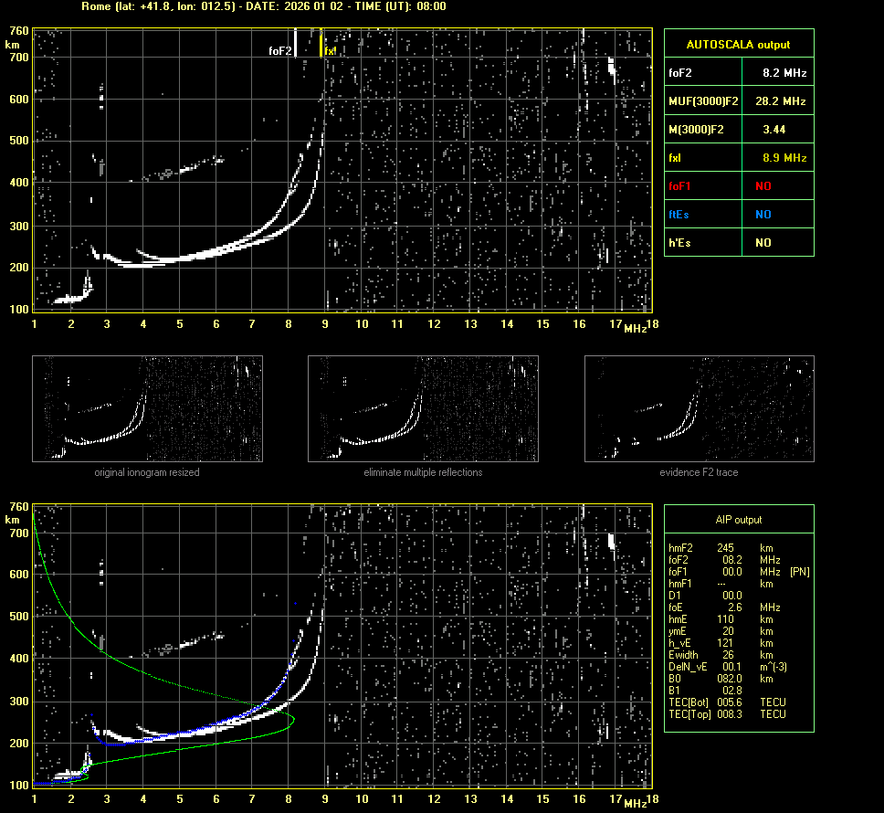884x813 pixels.
Task: Click the B0 082.0 km row
Action: coord(721,679)
